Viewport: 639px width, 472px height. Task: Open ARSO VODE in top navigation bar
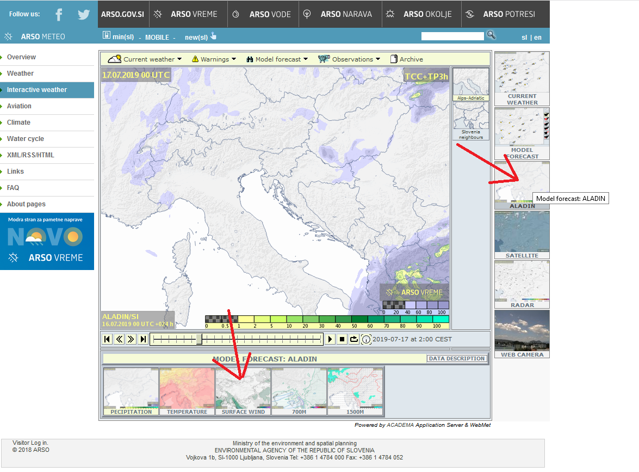263,14
